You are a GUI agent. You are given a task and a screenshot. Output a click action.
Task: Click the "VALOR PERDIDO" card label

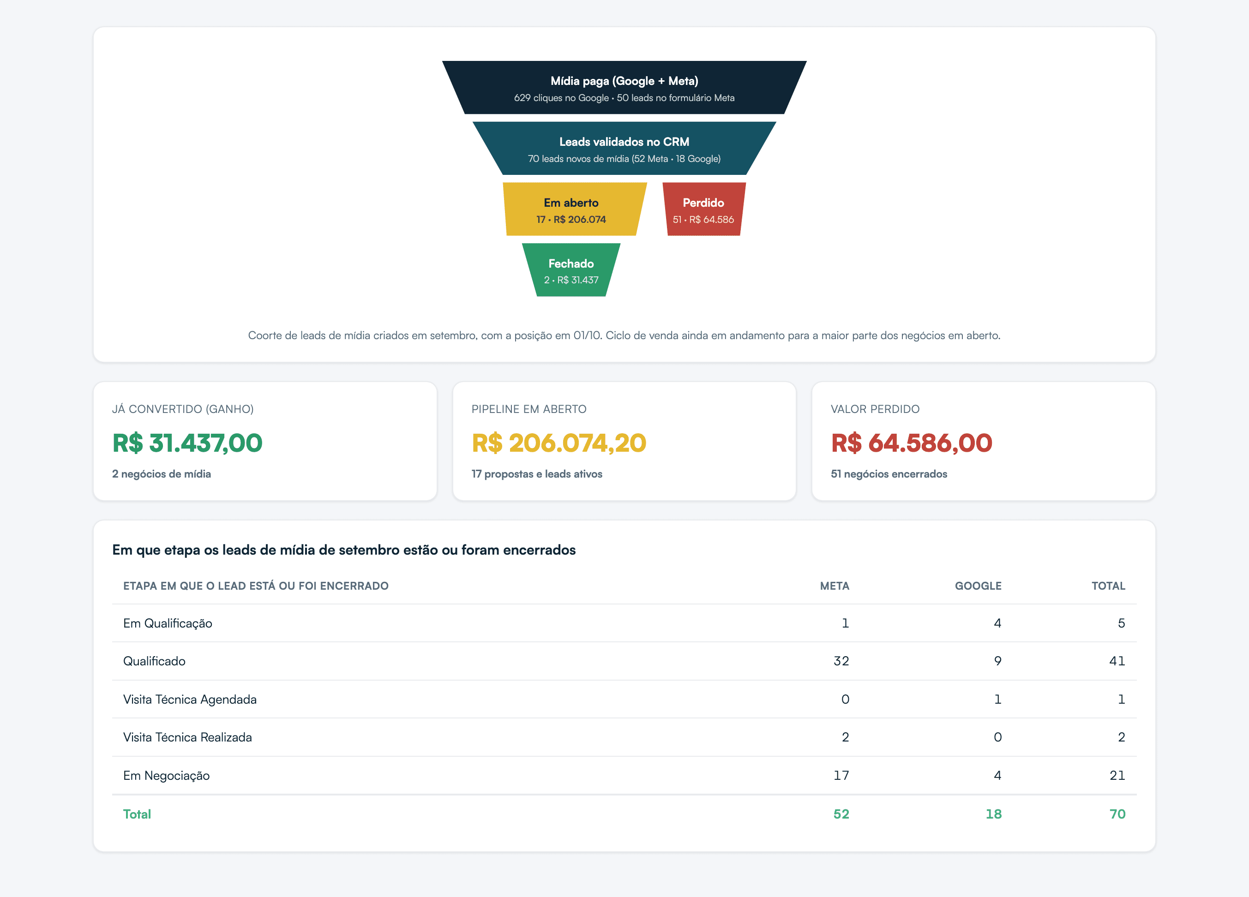[x=875, y=409]
